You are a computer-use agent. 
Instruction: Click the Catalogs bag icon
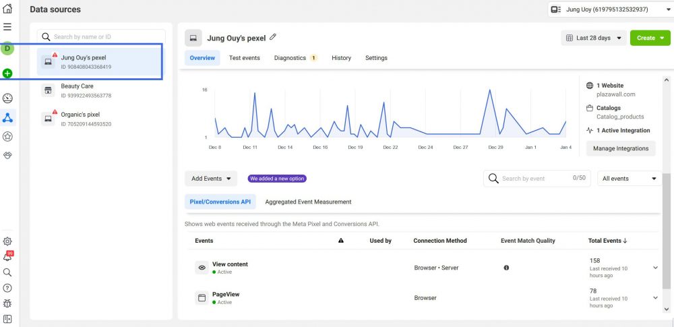point(590,108)
